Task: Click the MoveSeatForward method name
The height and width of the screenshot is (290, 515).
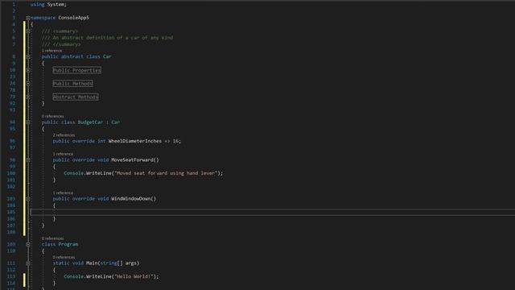Action: pyautogui.click(x=132, y=159)
